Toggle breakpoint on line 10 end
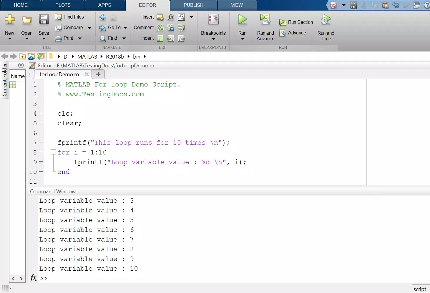 41,172
